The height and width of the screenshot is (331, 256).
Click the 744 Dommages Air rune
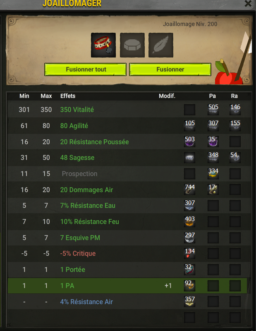190,190
